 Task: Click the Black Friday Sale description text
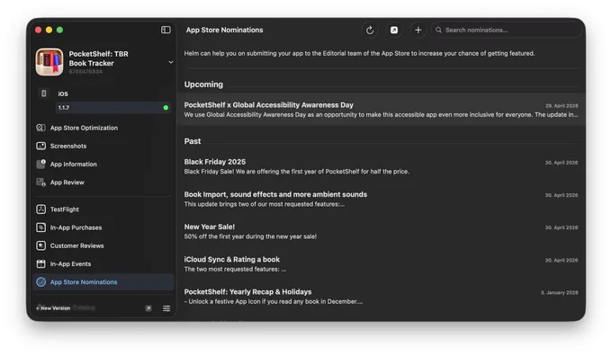(297, 172)
